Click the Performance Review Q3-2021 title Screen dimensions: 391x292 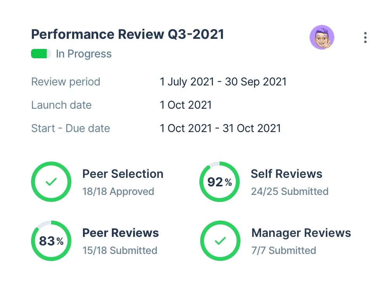127,34
